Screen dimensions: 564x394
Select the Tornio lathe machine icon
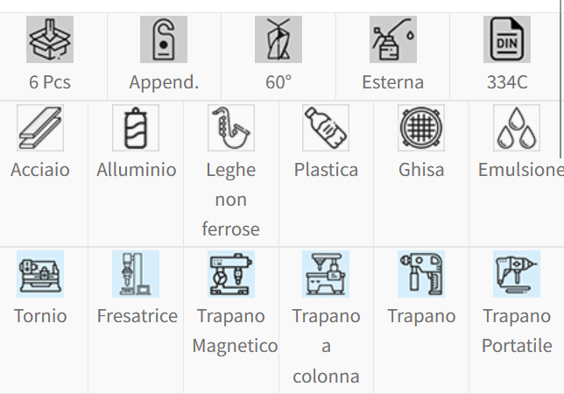(x=40, y=274)
